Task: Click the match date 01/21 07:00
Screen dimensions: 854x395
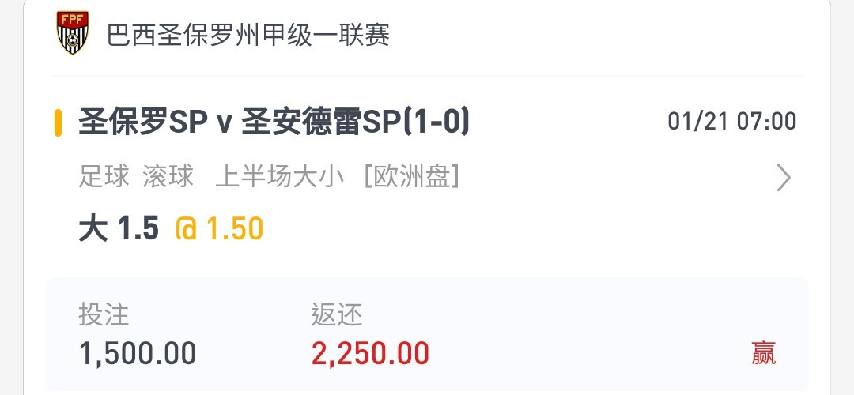Action: [x=732, y=122]
